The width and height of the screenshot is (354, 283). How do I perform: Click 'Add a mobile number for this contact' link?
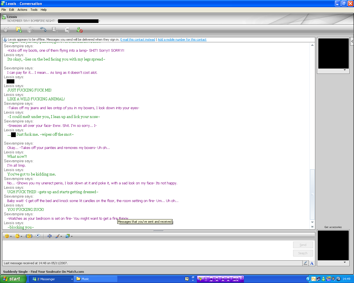(182, 40)
